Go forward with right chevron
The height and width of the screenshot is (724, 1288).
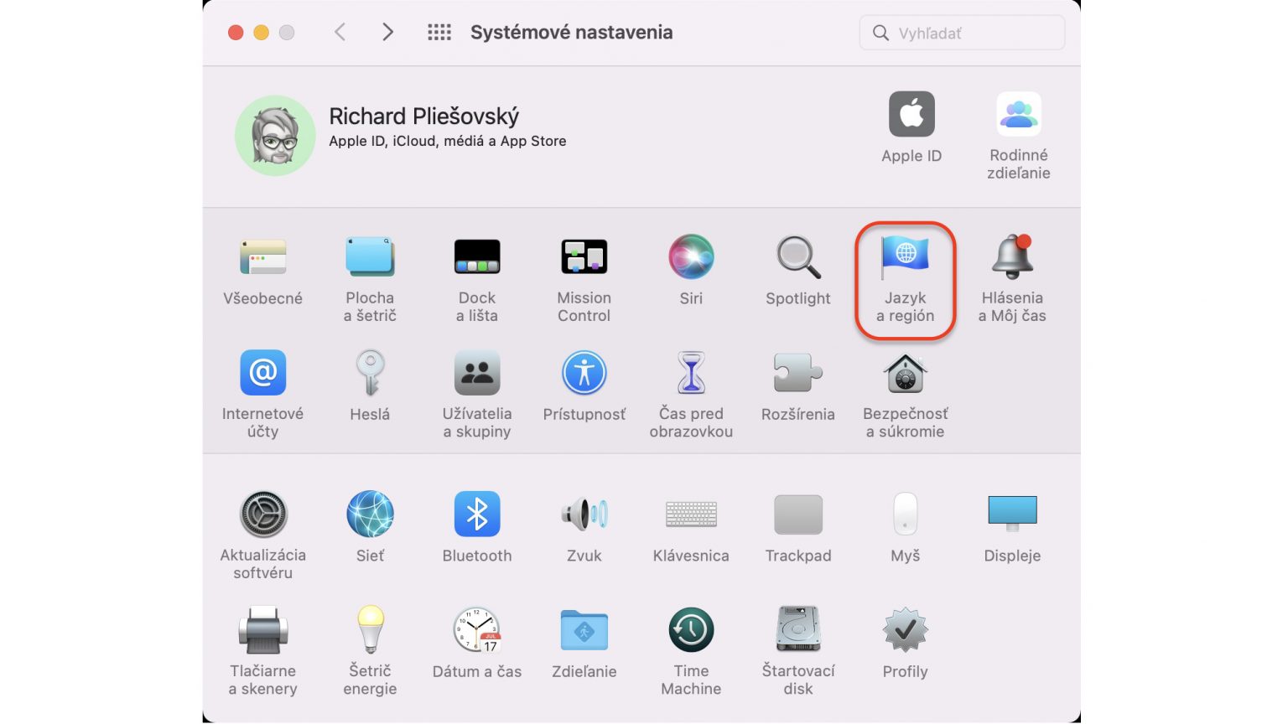tap(387, 32)
